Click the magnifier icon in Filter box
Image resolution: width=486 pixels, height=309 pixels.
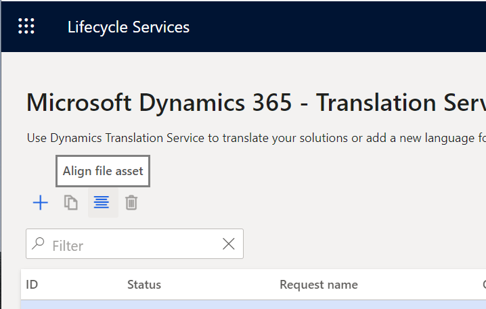38,243
